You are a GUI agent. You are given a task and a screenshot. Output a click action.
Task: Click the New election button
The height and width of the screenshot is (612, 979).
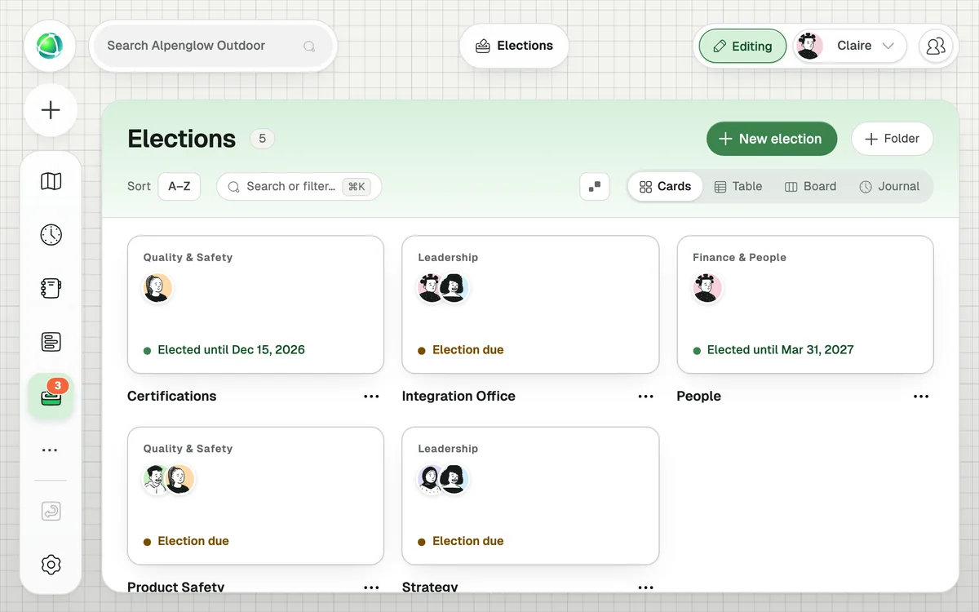(x=772, y=139)
